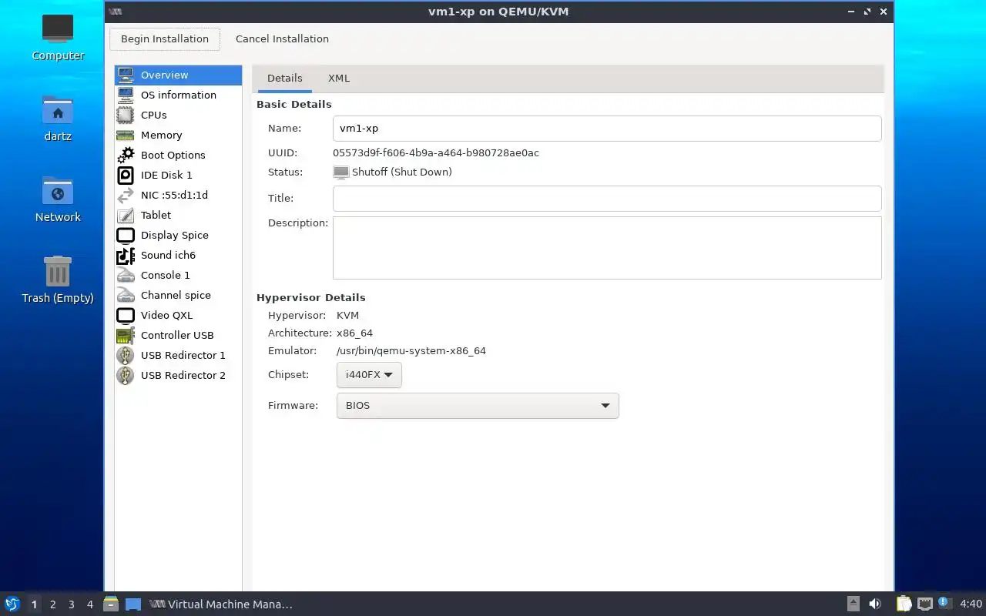
Task: Click the KVM hypervisor value
Action: (x=348, y=315)
